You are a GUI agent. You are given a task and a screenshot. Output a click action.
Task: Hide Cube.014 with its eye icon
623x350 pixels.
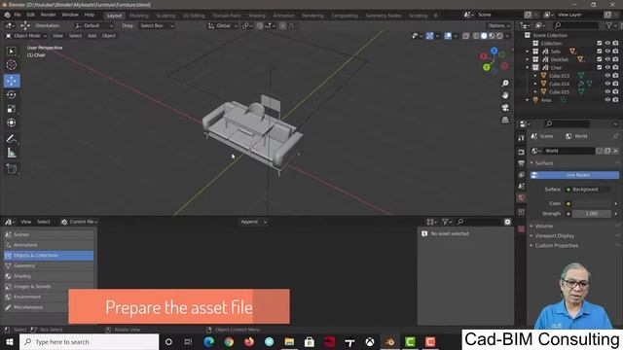pos(607,84)
